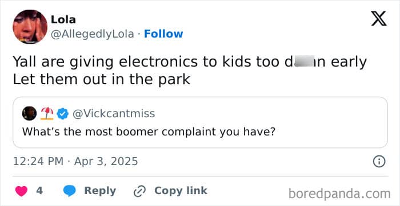Click the blue verified checkmark badge

point(62,114)
